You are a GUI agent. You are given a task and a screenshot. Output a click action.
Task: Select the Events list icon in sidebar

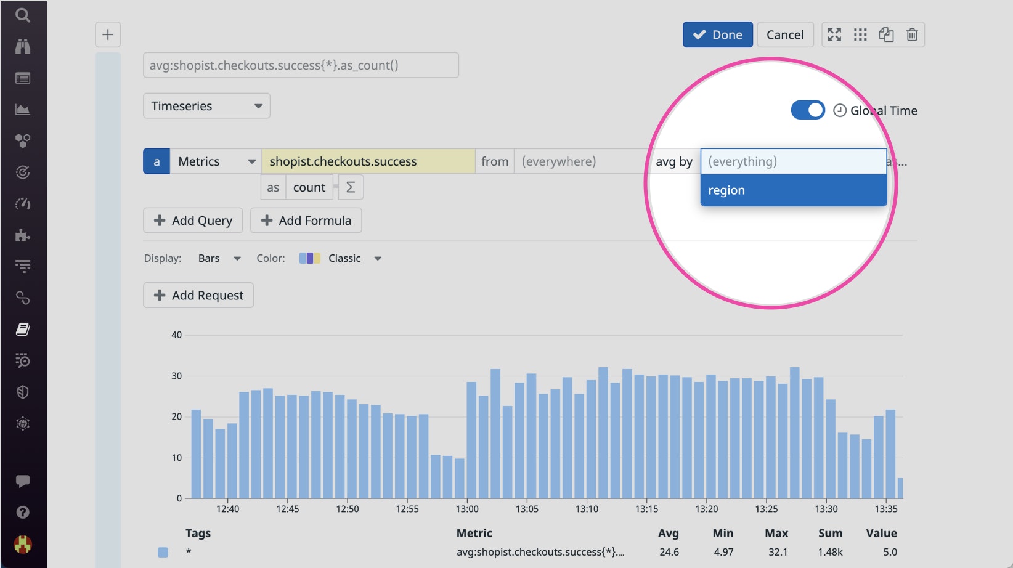point(23,78)
